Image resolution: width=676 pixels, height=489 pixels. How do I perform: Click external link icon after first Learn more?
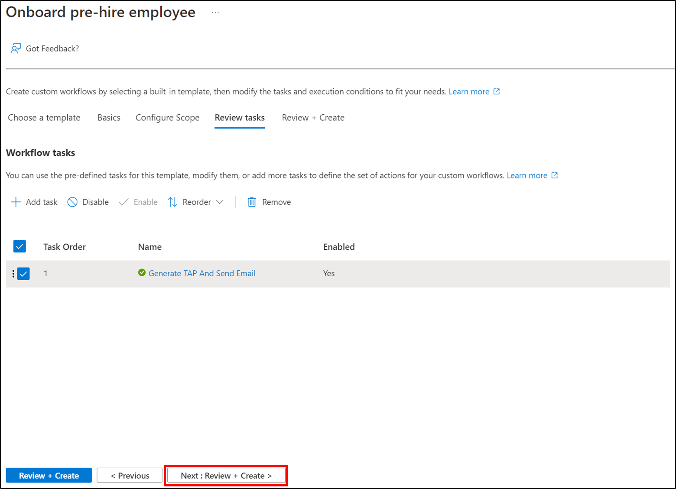[497, 91]
